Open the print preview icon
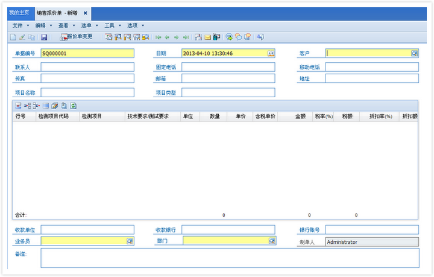Image resolution: width=434 pixels, height=277 pixels. tap(198, 37)
